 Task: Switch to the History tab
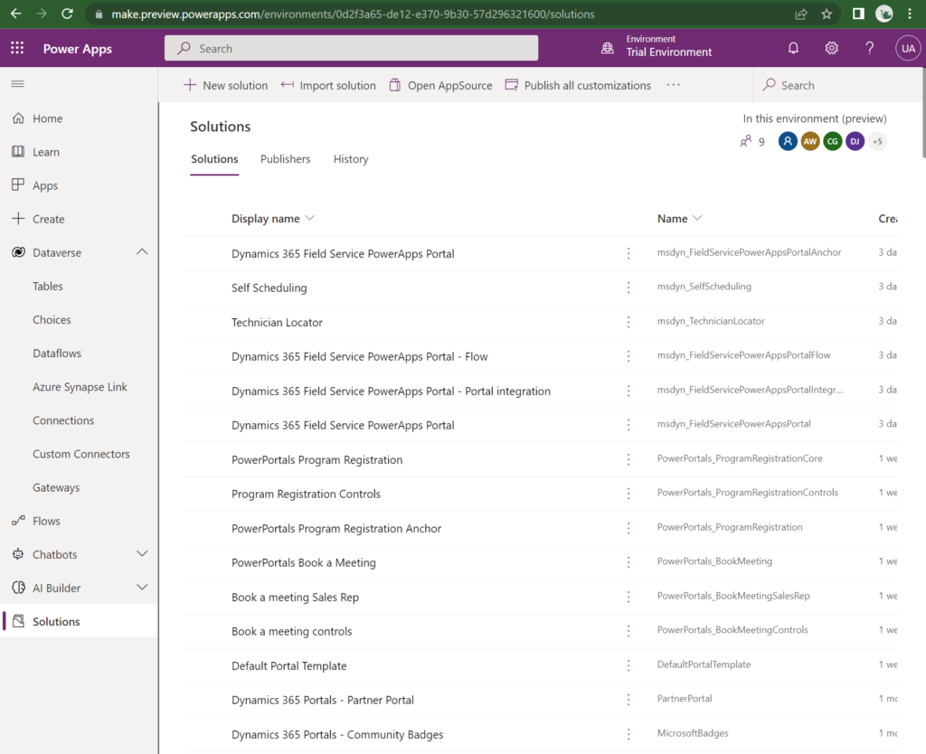pyautogui.click(x=351, y=159)
